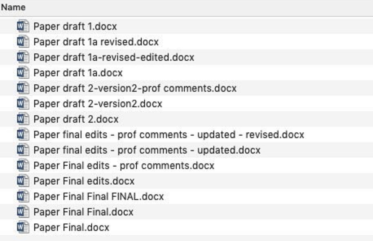Image resolution: width=373 pixels, height=241 pixels.
Task: Select the file name Paper draft 2-version2.docx
Action: 98,104
